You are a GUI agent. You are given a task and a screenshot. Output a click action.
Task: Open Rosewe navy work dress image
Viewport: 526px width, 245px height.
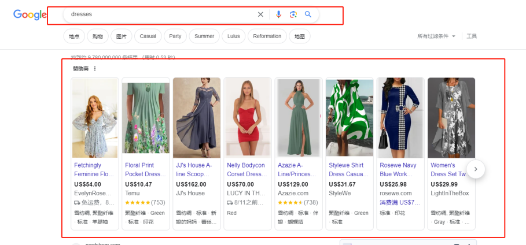(400, 118)
